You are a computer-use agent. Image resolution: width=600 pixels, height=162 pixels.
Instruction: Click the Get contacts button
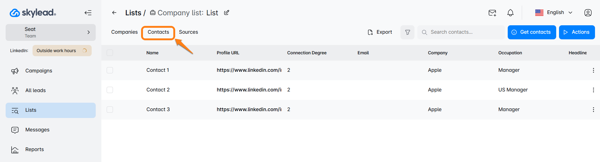pos(531,32)
